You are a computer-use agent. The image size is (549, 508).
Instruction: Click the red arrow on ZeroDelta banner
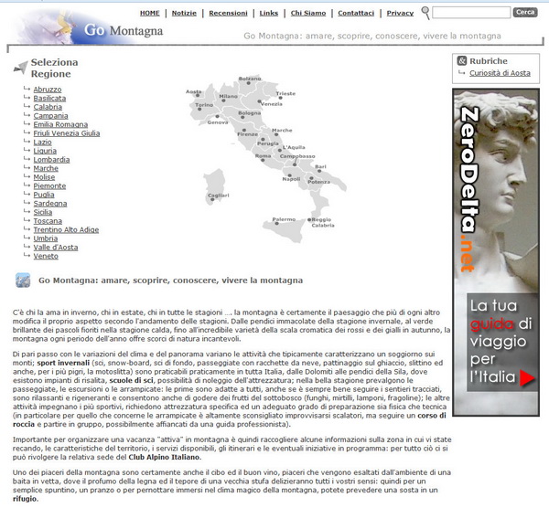pos(527,377)
